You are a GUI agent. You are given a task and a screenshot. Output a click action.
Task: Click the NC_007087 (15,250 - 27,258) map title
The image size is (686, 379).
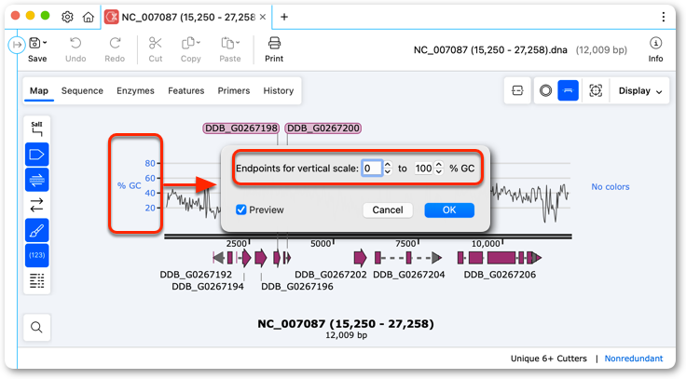[346, 324]
